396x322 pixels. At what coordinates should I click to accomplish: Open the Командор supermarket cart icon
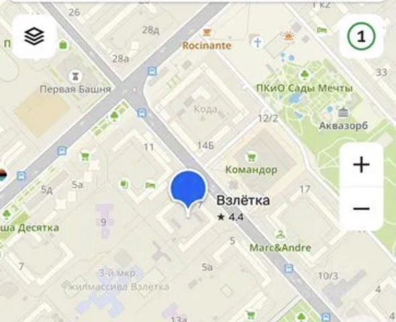[x=251, y=157]
